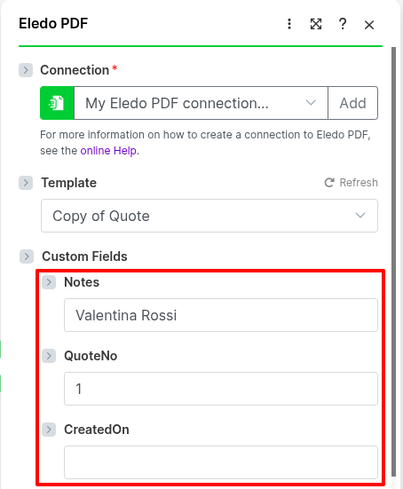The height and width of the screenshot is (489, 403).
Task: Open the Copy of Quote template dropdown
Action: [x=209, y=216]
